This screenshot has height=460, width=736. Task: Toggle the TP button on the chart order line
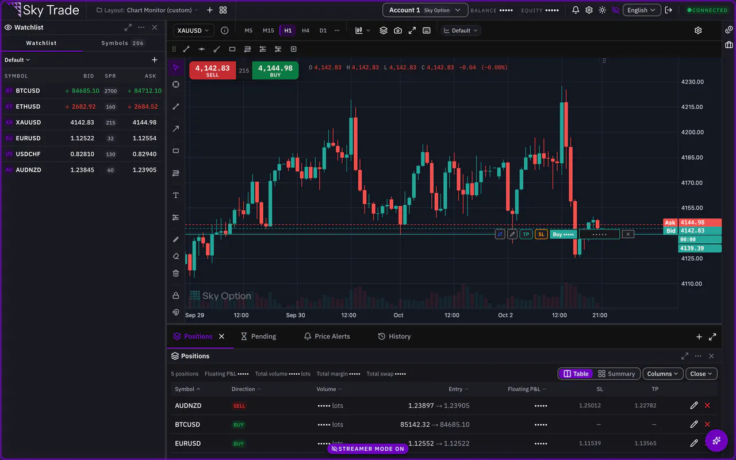(526, 235)
